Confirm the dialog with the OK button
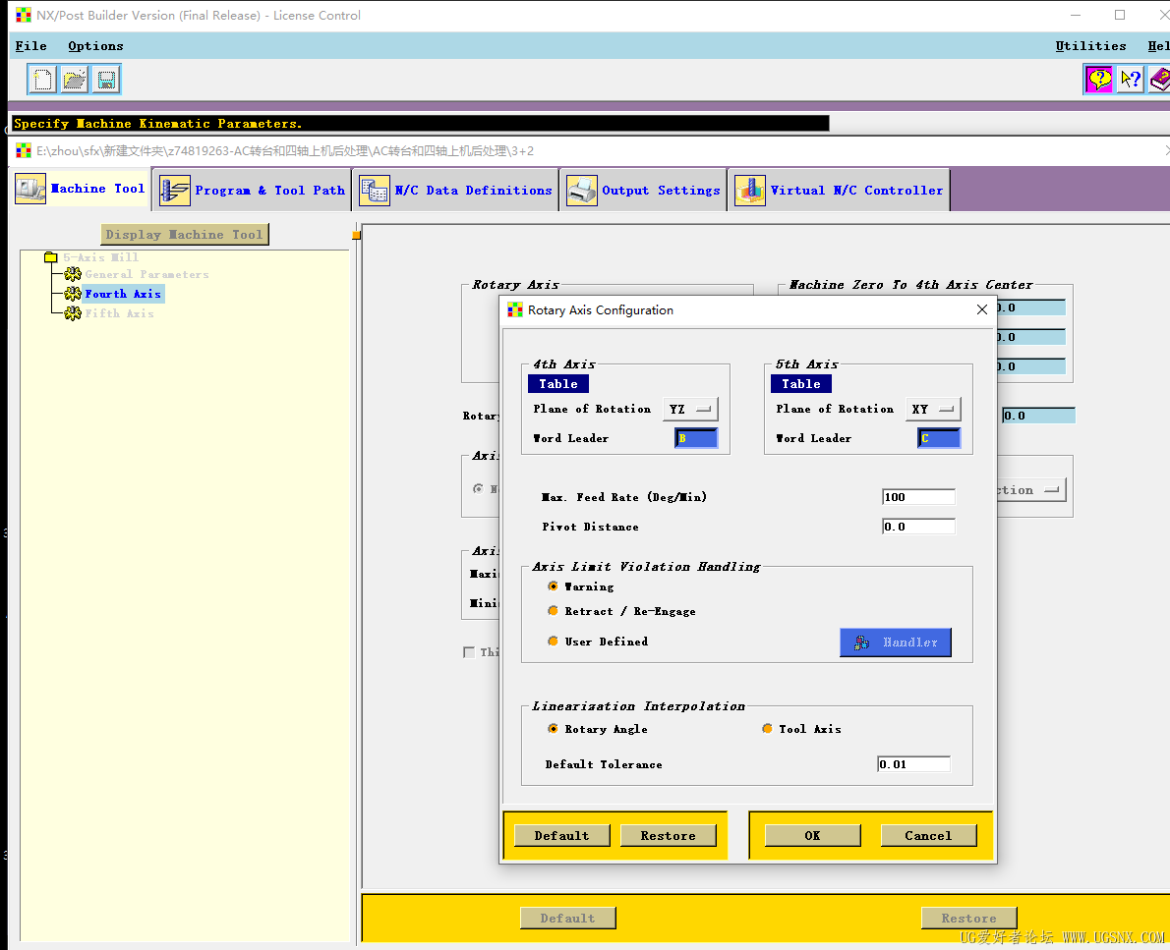Image resolution: width=1170 pixels, height=950 pixels. [x=812, y=835]
